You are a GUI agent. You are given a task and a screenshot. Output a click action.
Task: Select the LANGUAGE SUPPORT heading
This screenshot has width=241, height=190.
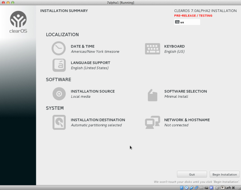[x=91, y=63]
